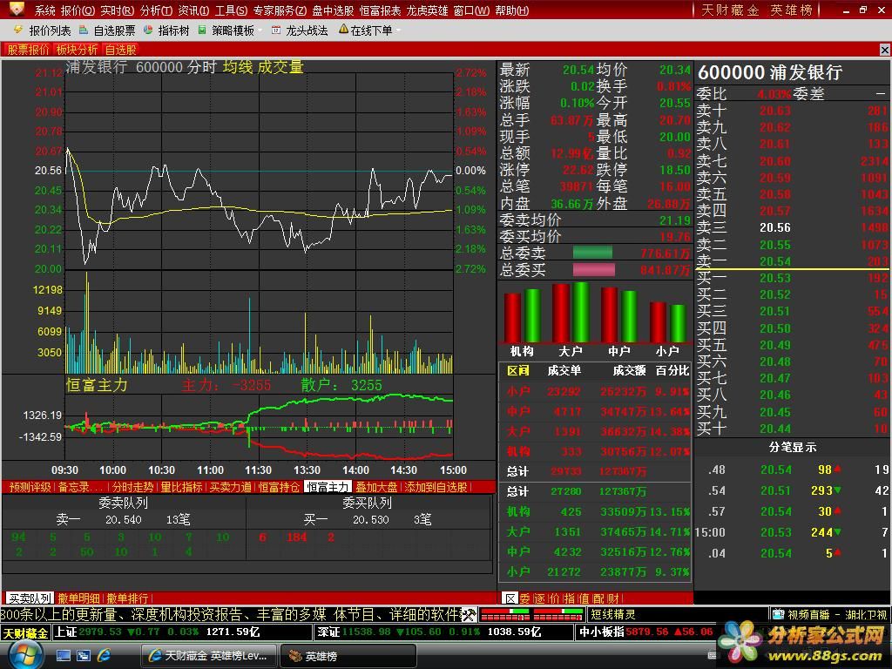Click the 视频直播 TV icon
The image size is (892, 669).
pyautogui.click(x=778, y=614)
